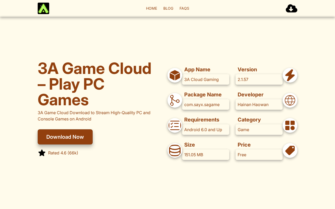Click the price tag icon beside Price
This screenshot has width=335, height=209.
pyautogui.click(x=290, y=150)
